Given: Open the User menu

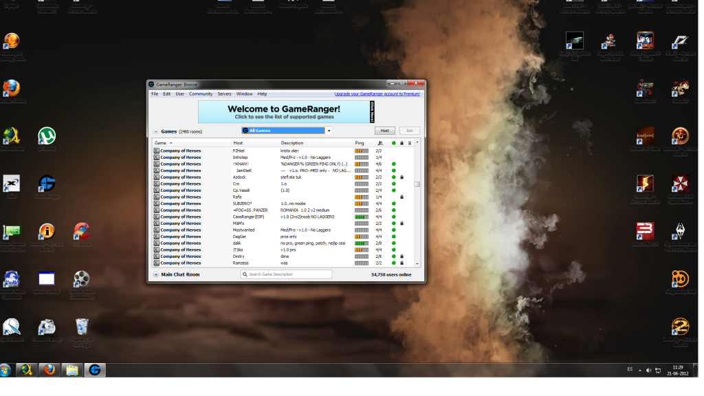Looking at the screenshot, I should (179, 93).
